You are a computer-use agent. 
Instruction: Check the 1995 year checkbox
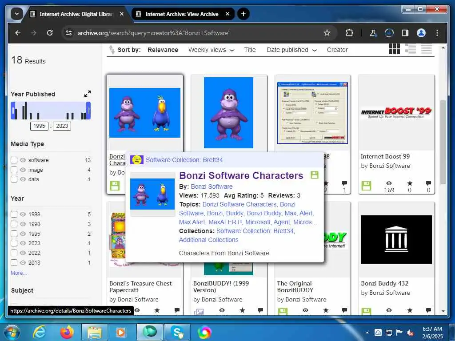click(x=14, y=234)
